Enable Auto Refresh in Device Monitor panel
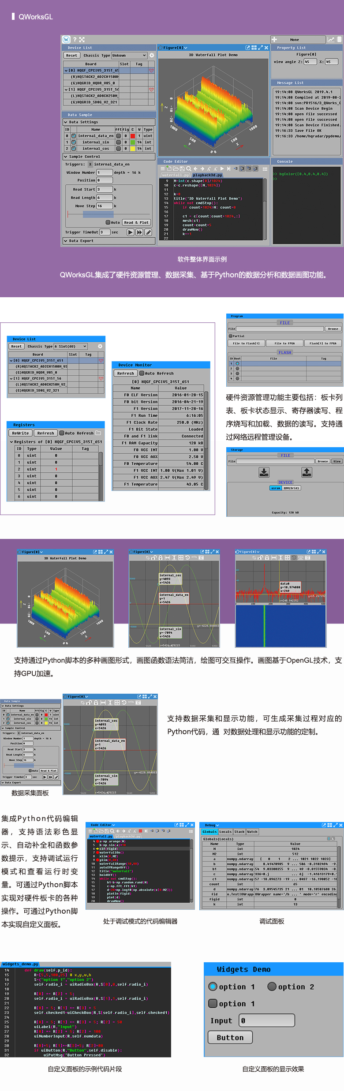The width and height of the screenshot is (344, 1091). click(x=142, y=373)
